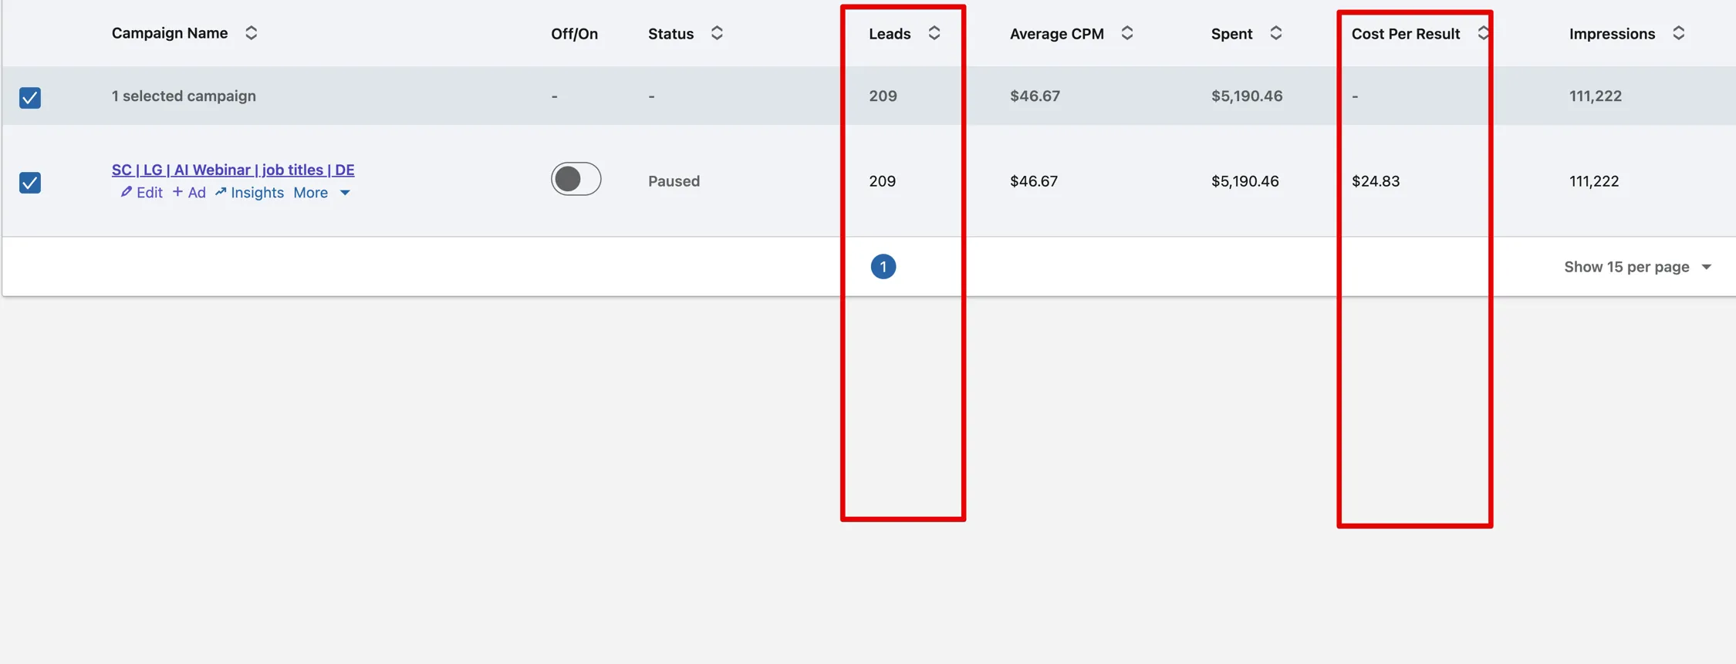1736x664 pixels.
Task: Sort by Leads column icon
Action: pos(934,33)
